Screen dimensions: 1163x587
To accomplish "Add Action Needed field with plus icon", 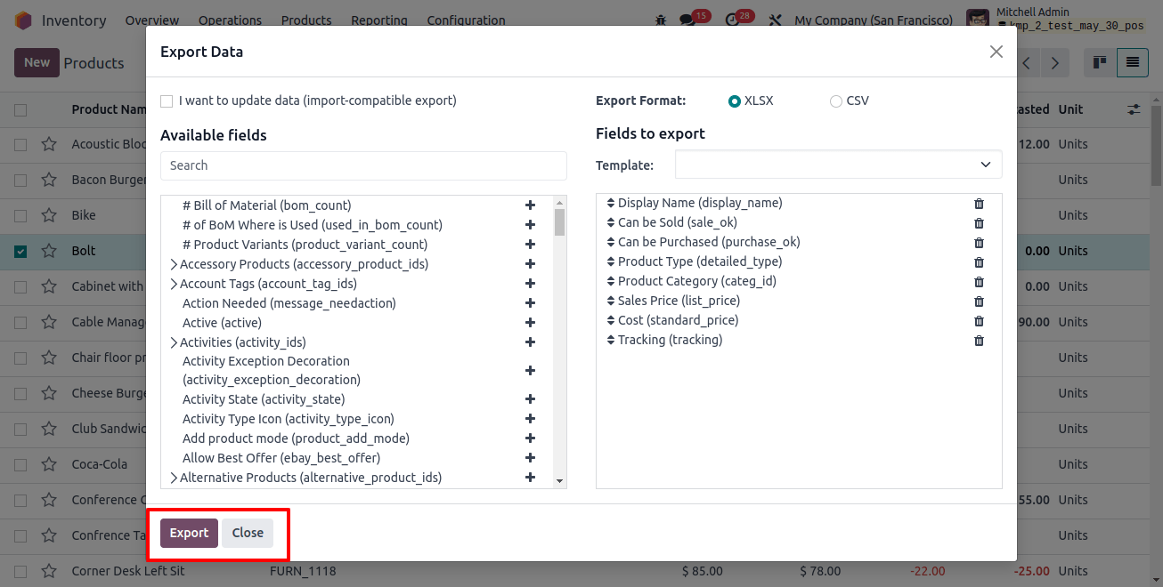I will click(530, 303).
